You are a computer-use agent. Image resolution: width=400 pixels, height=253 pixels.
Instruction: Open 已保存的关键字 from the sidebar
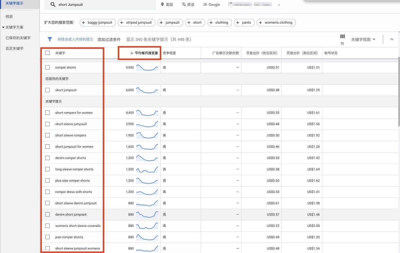[x=18, y=38]
